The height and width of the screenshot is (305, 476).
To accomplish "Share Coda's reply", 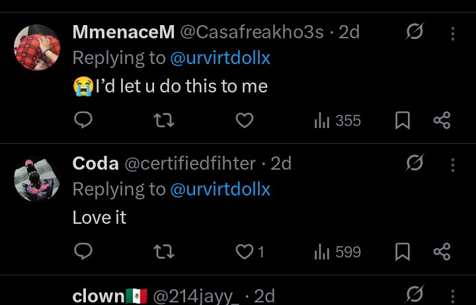I will pyautogui.click(x=442, y=252).
